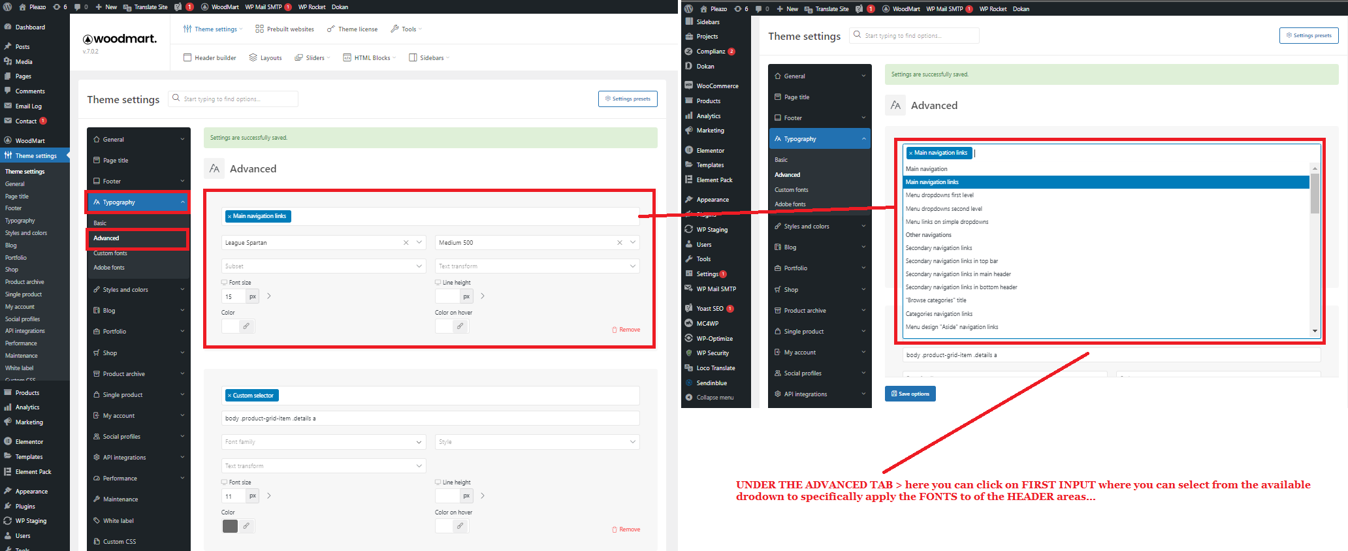1348x551 pixels.
Task: Click the WooCommerce icon in the sidebar
Action: pos(689,86)
